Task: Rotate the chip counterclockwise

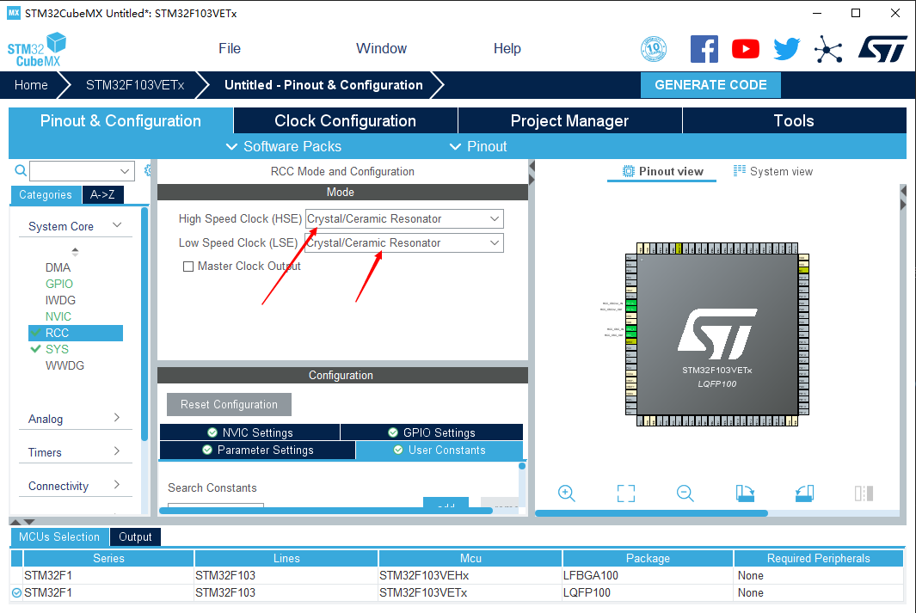Action: coord(804,493)
